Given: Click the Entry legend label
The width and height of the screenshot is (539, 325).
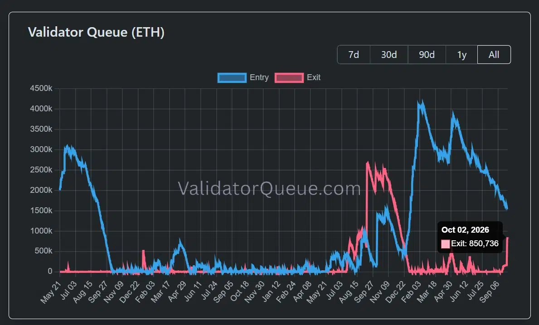Looking at the screenshot, I should pyautogui.click(x=259, y=77).
